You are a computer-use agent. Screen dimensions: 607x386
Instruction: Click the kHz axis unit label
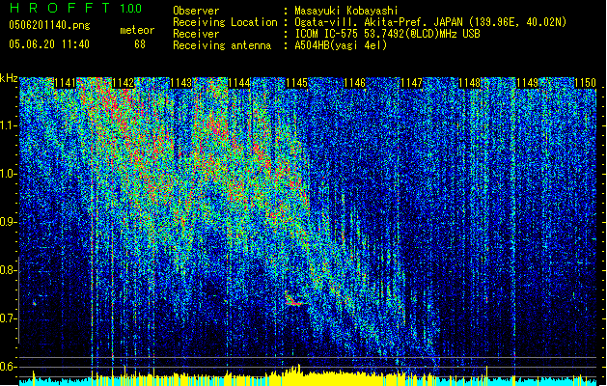point(9,78)
